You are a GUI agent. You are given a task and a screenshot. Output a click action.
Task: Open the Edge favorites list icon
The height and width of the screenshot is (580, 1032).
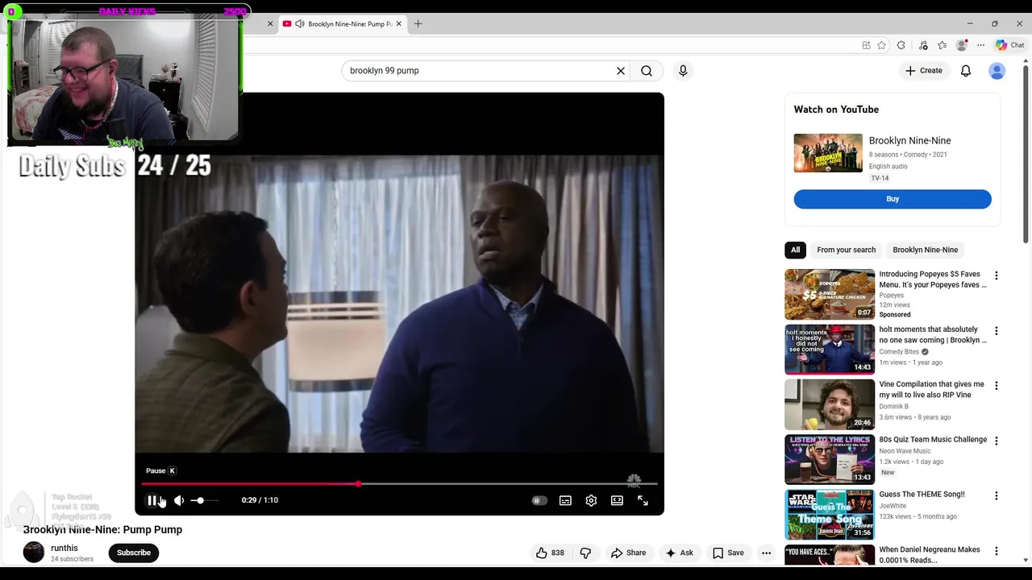point(942,45)
